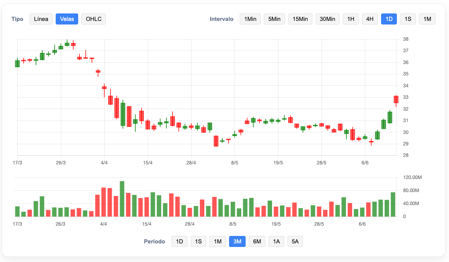Click the Período label
This screenshot has width=449, height=262.
tap(154, 241)
